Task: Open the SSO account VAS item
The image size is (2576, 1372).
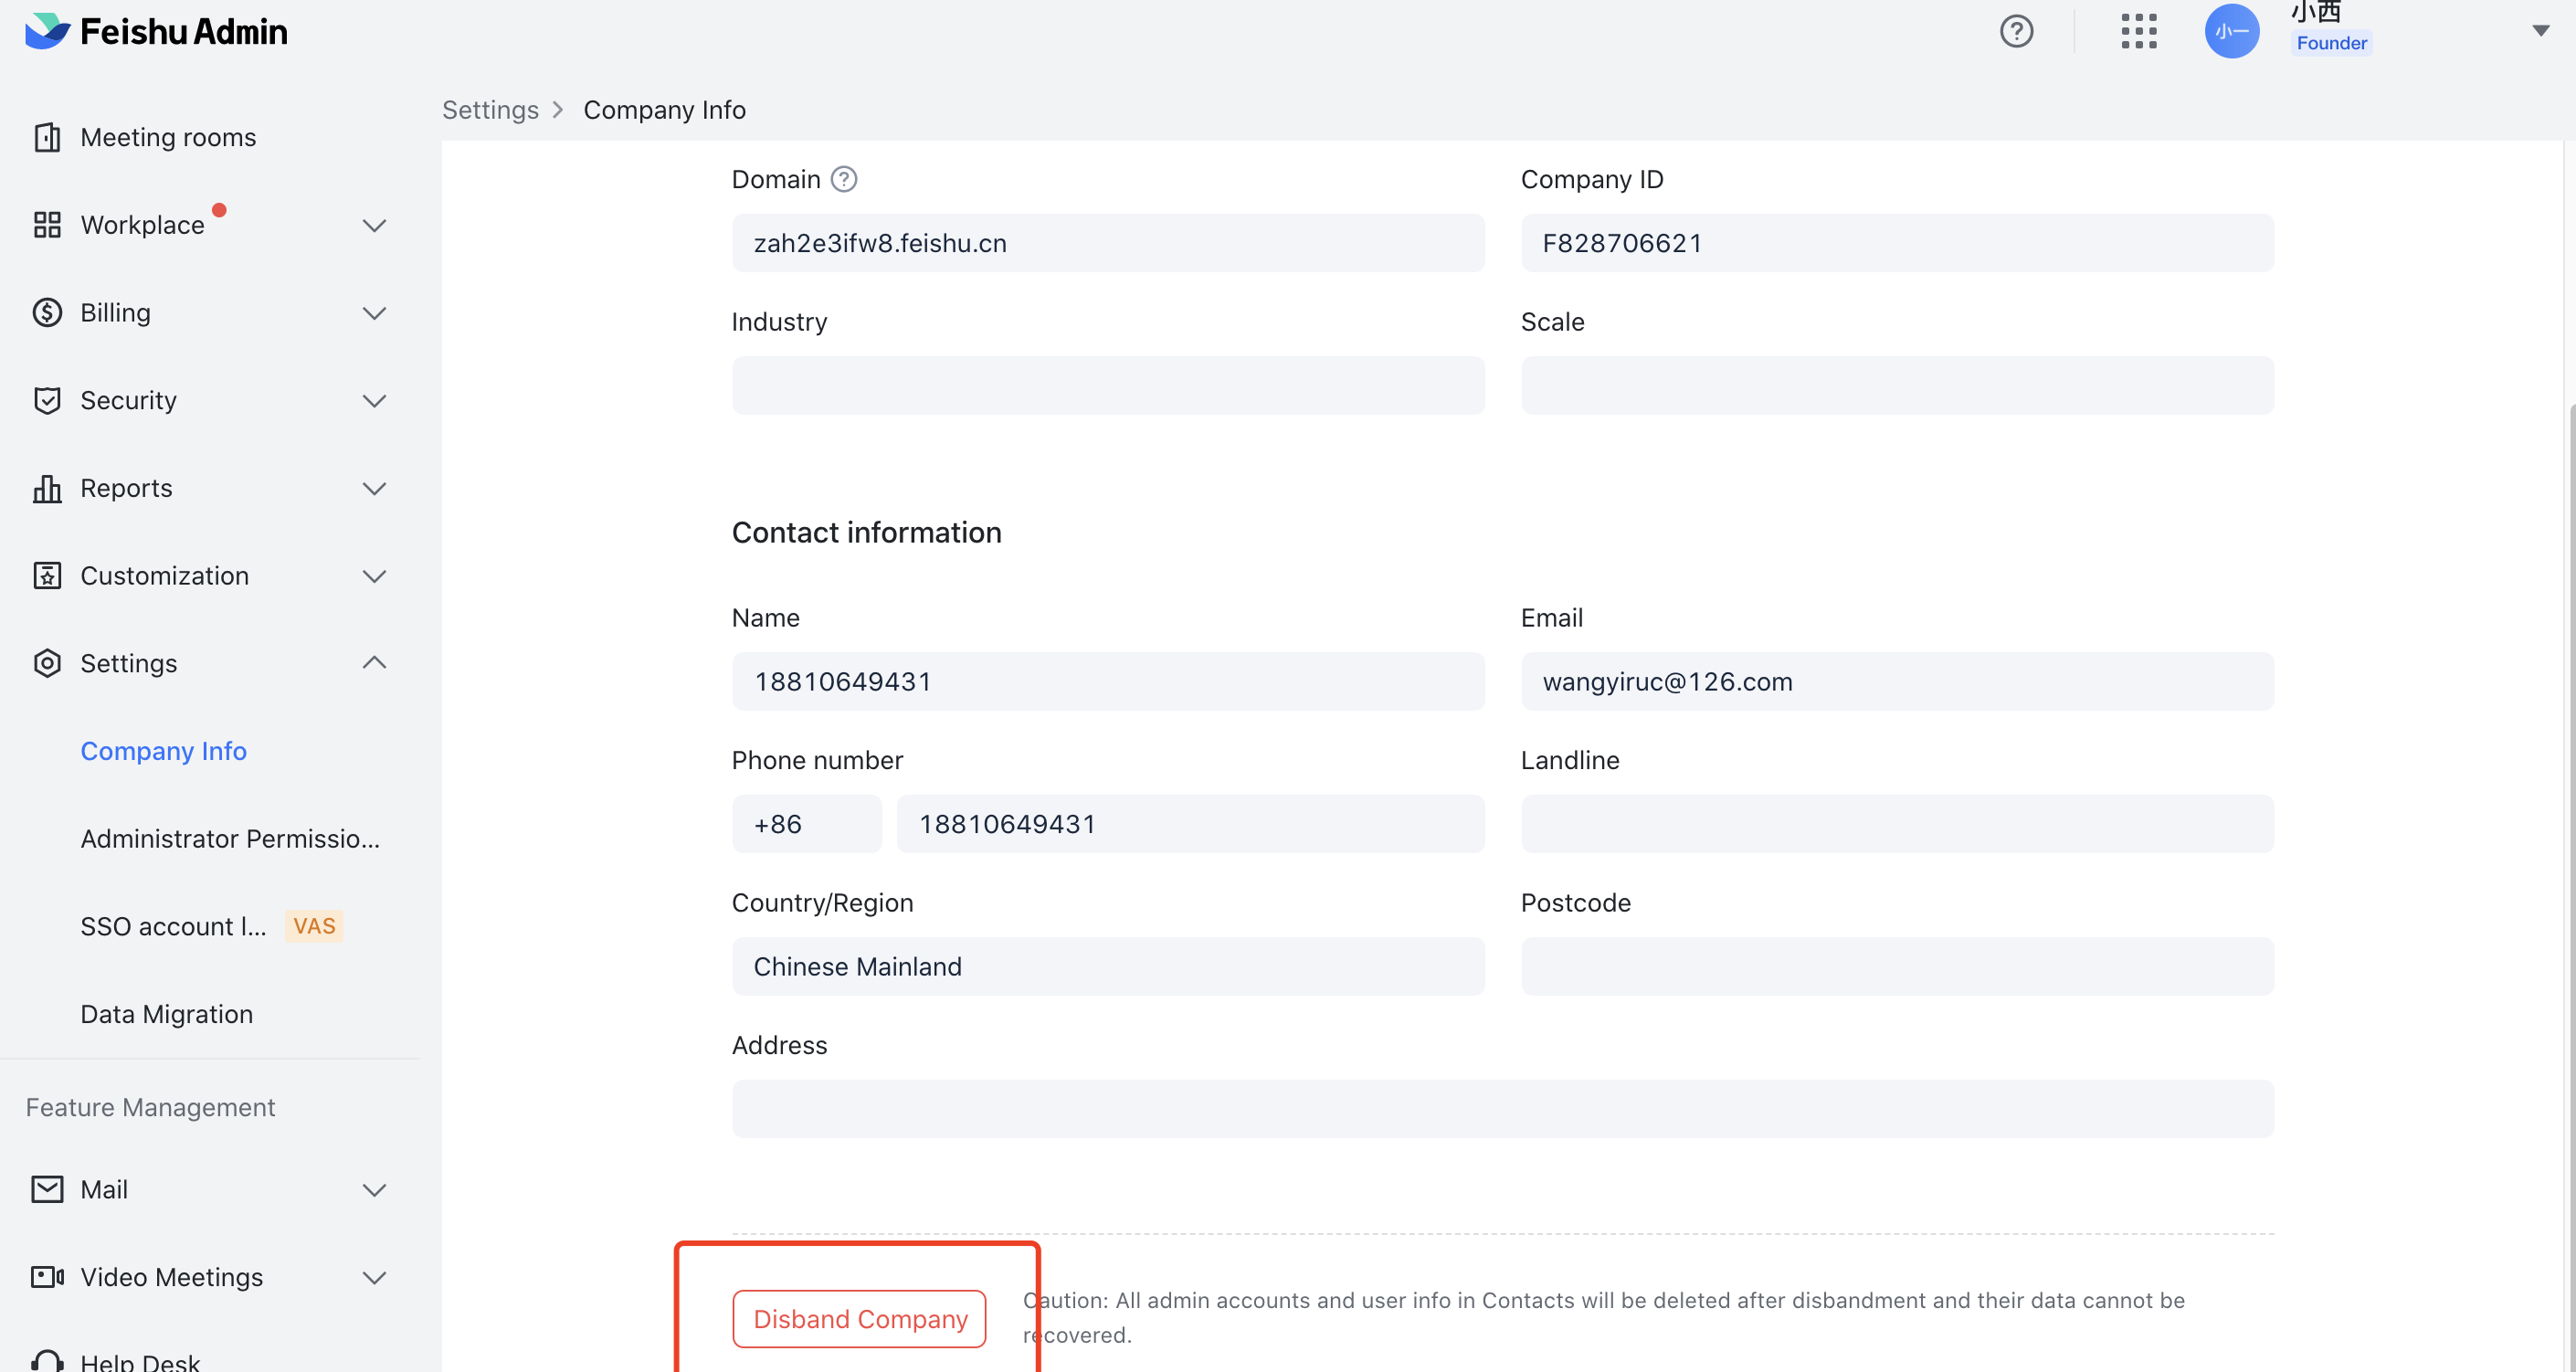Action: coord(173,926)
